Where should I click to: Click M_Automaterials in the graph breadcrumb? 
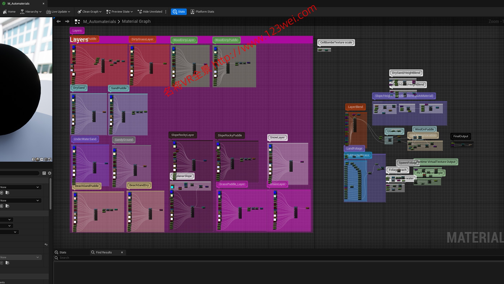point(99,22)
